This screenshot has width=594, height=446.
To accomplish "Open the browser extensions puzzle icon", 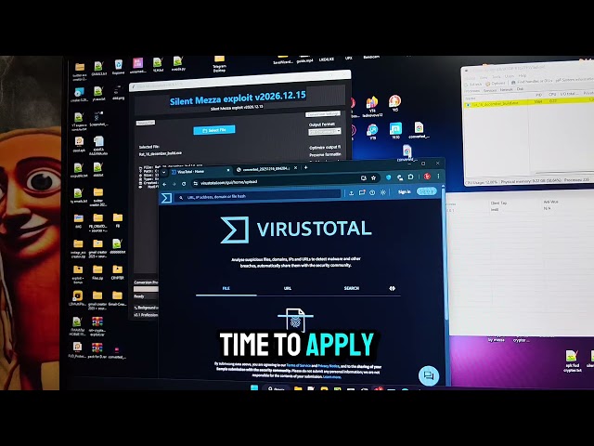I will [x=410, y=177].
